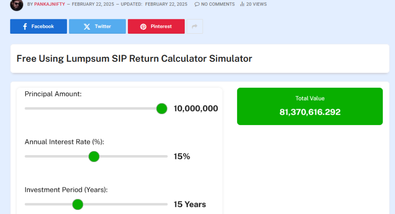Click the author avatar photo
This screenshot has height=214, width=395.
coord(16,5)
